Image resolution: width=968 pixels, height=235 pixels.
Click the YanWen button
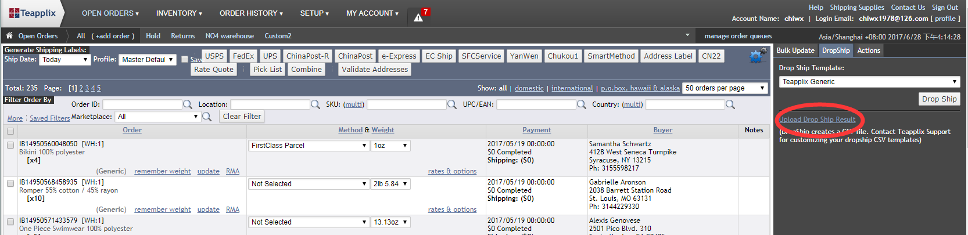pos(524,56)
